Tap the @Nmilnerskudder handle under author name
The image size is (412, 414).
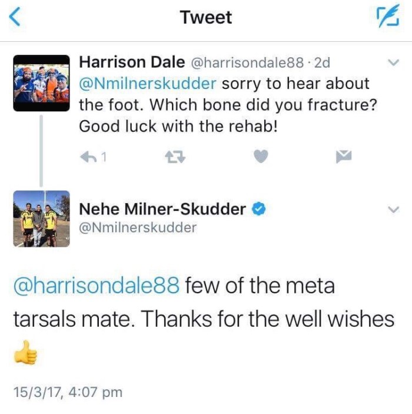(137, 227)
